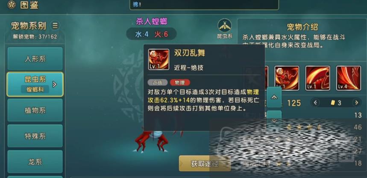This screenshot has height=178, width=367.
Task: Switch to the 植物系 category tab
Action: coord(35,110)
